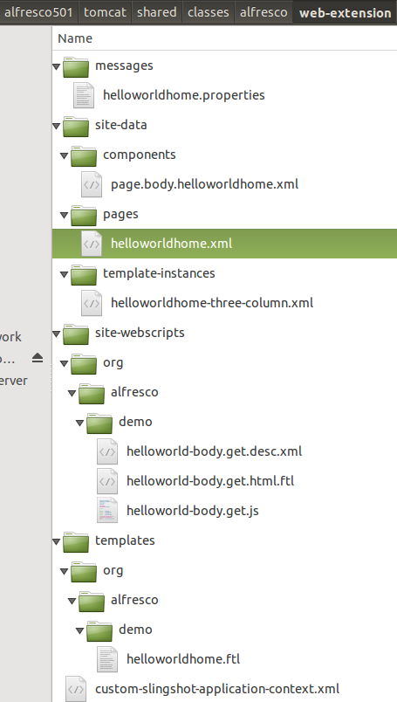Click the messages folder name
This screenshot has width=397, height=702.
(x=124, y=66)
